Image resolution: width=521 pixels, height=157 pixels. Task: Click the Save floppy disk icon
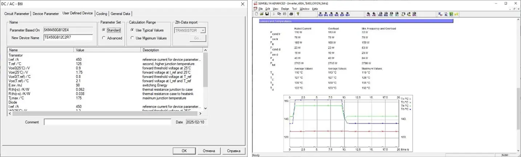pyautogui.click(x=267, y=14)
